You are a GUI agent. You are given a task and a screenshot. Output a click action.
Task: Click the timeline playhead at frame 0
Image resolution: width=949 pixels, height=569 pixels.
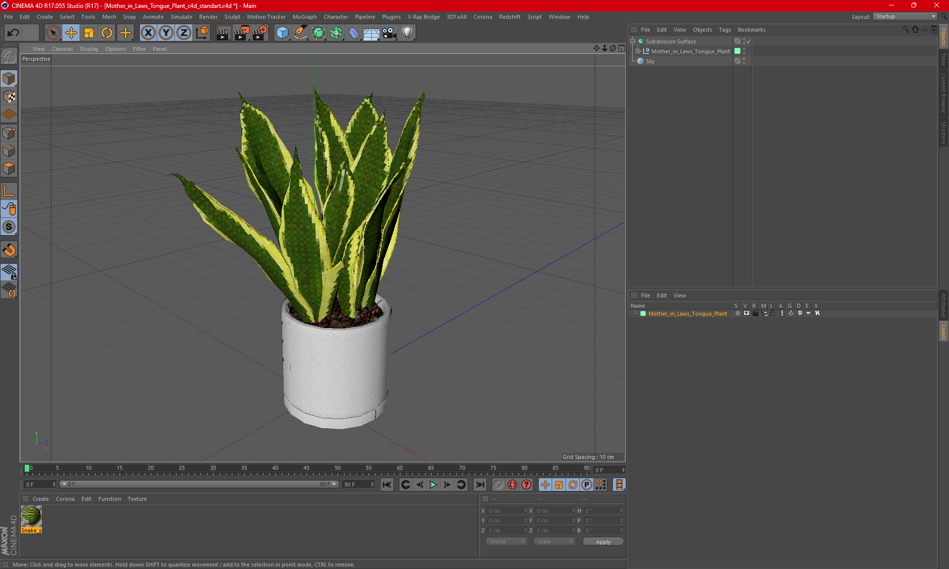27,468
